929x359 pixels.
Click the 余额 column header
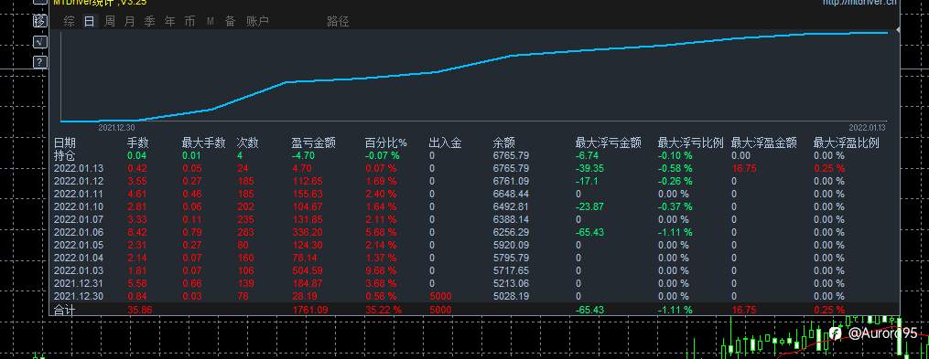[x=503, y=143]
